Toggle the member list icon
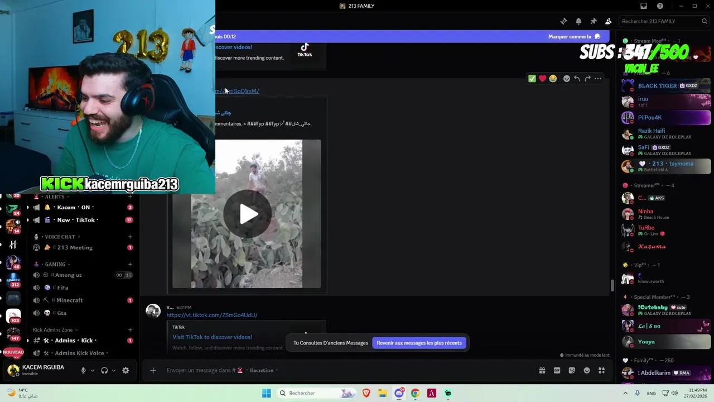Image resolution: width=714 pixels, height=402 pixels. point(608,21)
